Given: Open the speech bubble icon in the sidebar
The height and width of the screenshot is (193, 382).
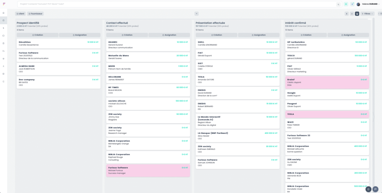Looking at the screenshot, I should 3,36.
